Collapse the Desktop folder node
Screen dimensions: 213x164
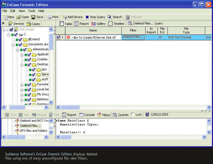click(x=22, y=64)
